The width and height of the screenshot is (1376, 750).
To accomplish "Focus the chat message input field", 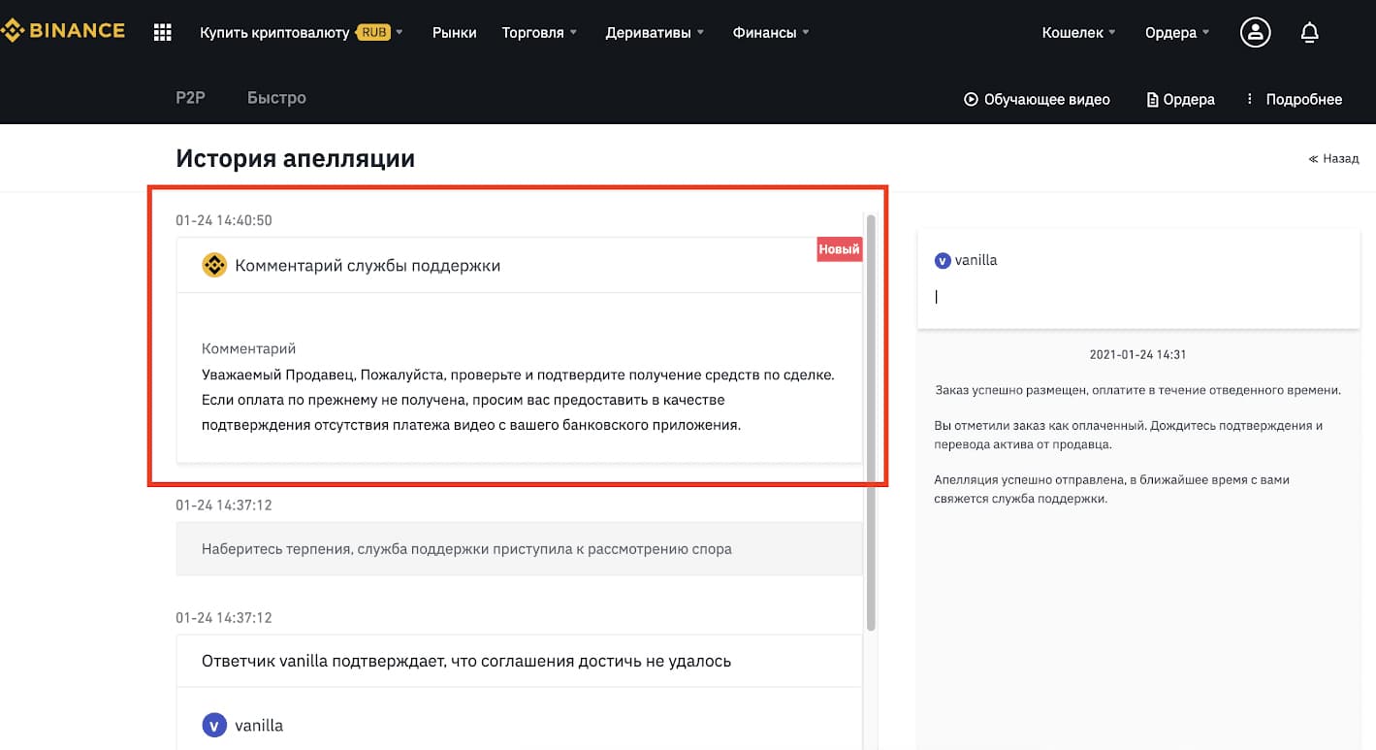I will (1138, 298).
